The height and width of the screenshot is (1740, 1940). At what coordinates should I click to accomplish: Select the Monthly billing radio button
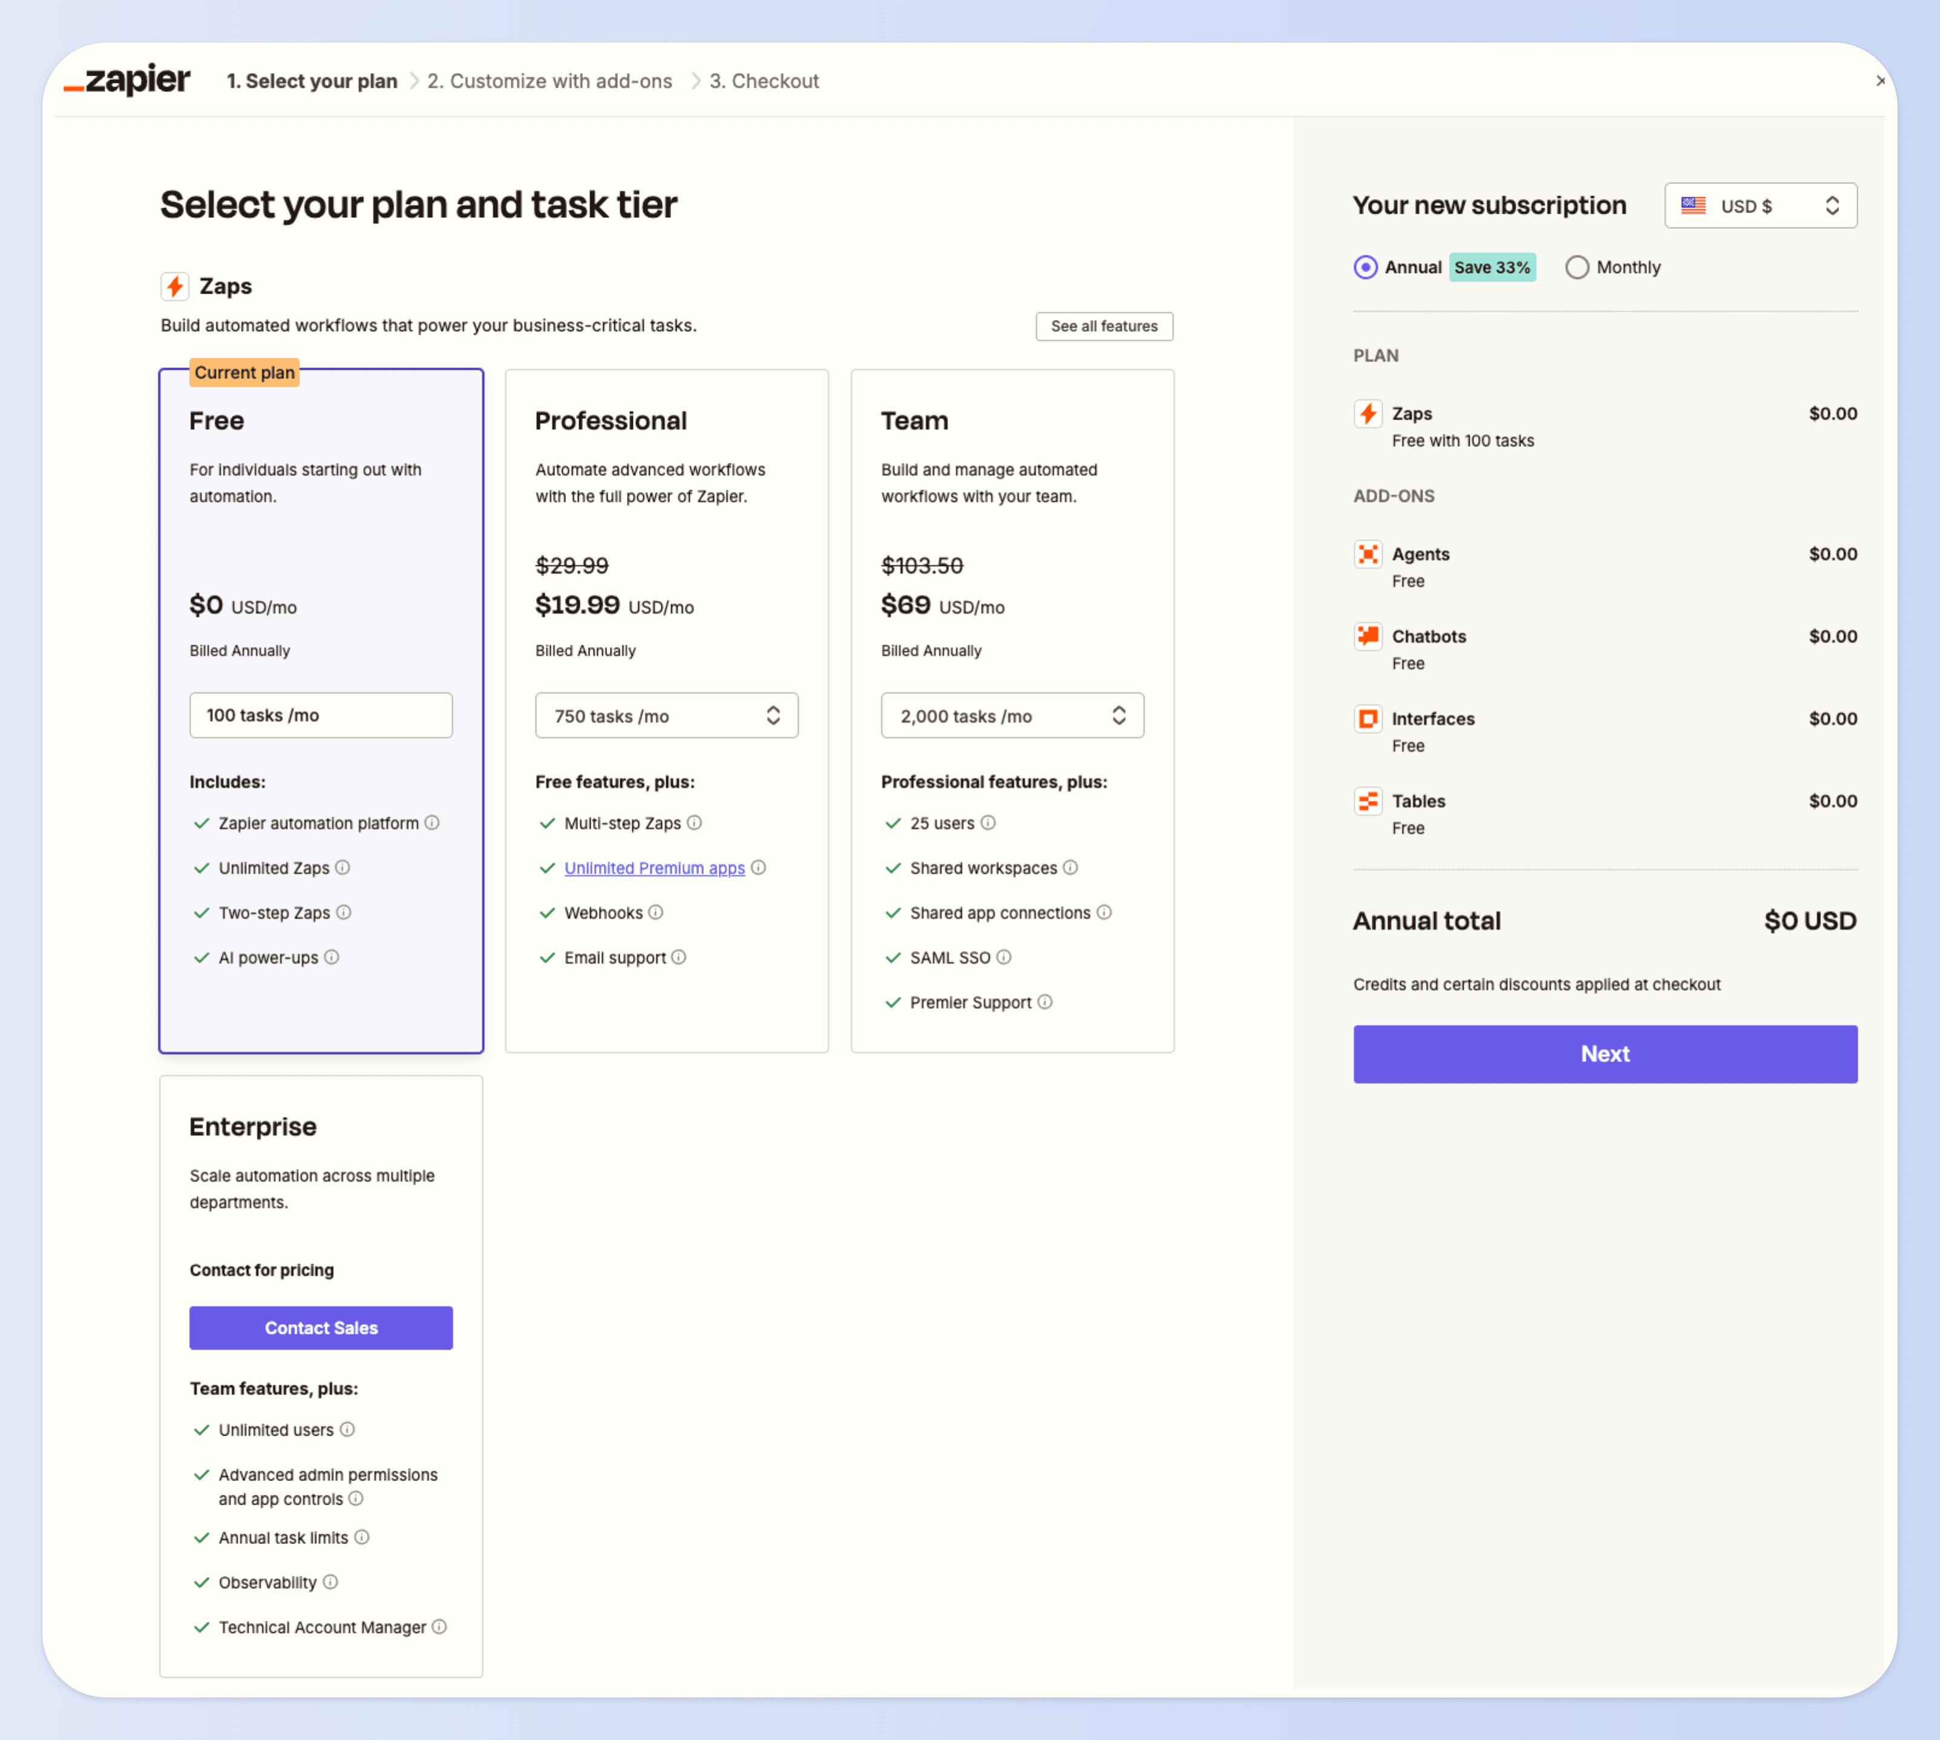(x=1577, y=267)
